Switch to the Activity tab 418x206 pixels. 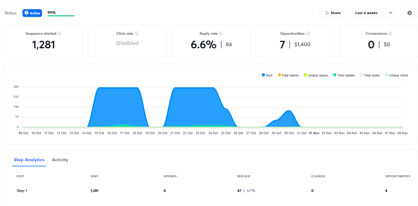(x=60, y=160)
